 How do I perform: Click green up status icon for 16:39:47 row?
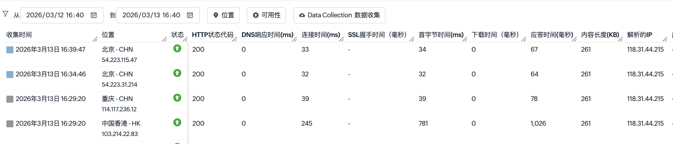pos(177,49)
